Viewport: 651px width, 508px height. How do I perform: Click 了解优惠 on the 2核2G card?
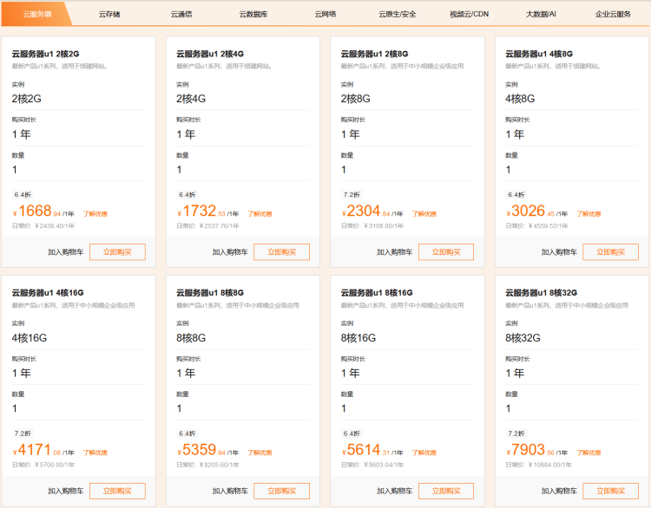coord(95,213)
